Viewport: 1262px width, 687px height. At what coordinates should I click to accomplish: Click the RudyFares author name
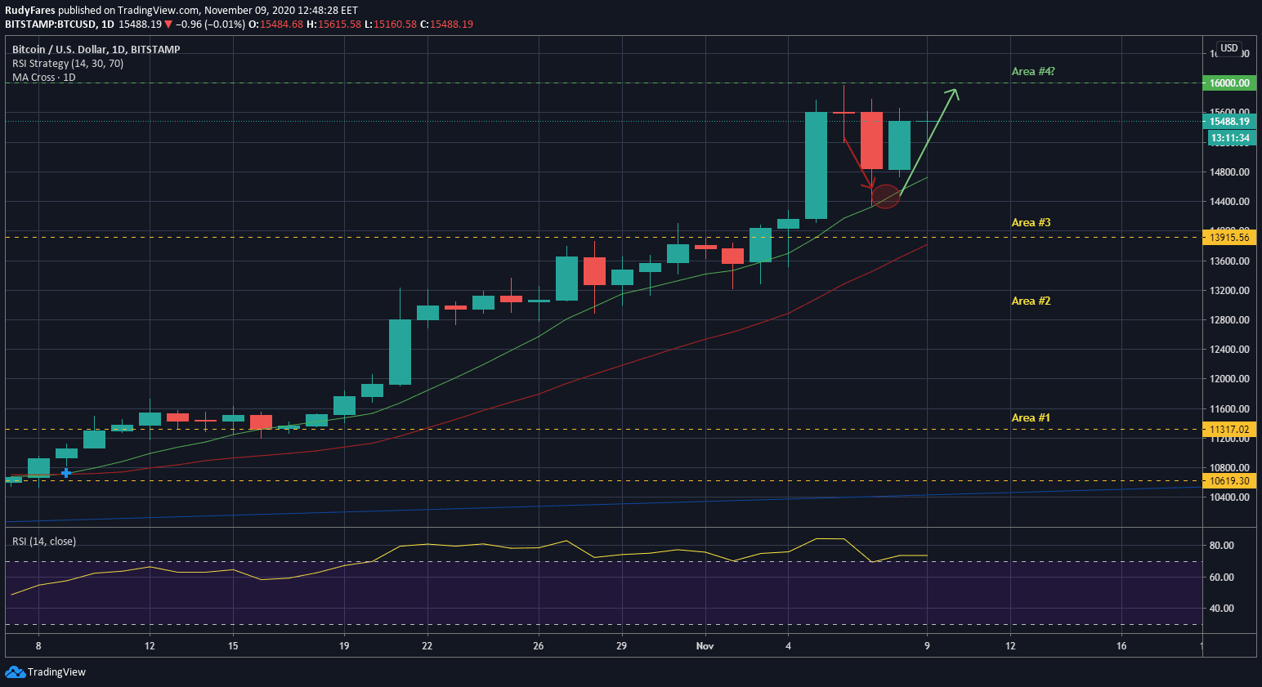pos(30,11)
